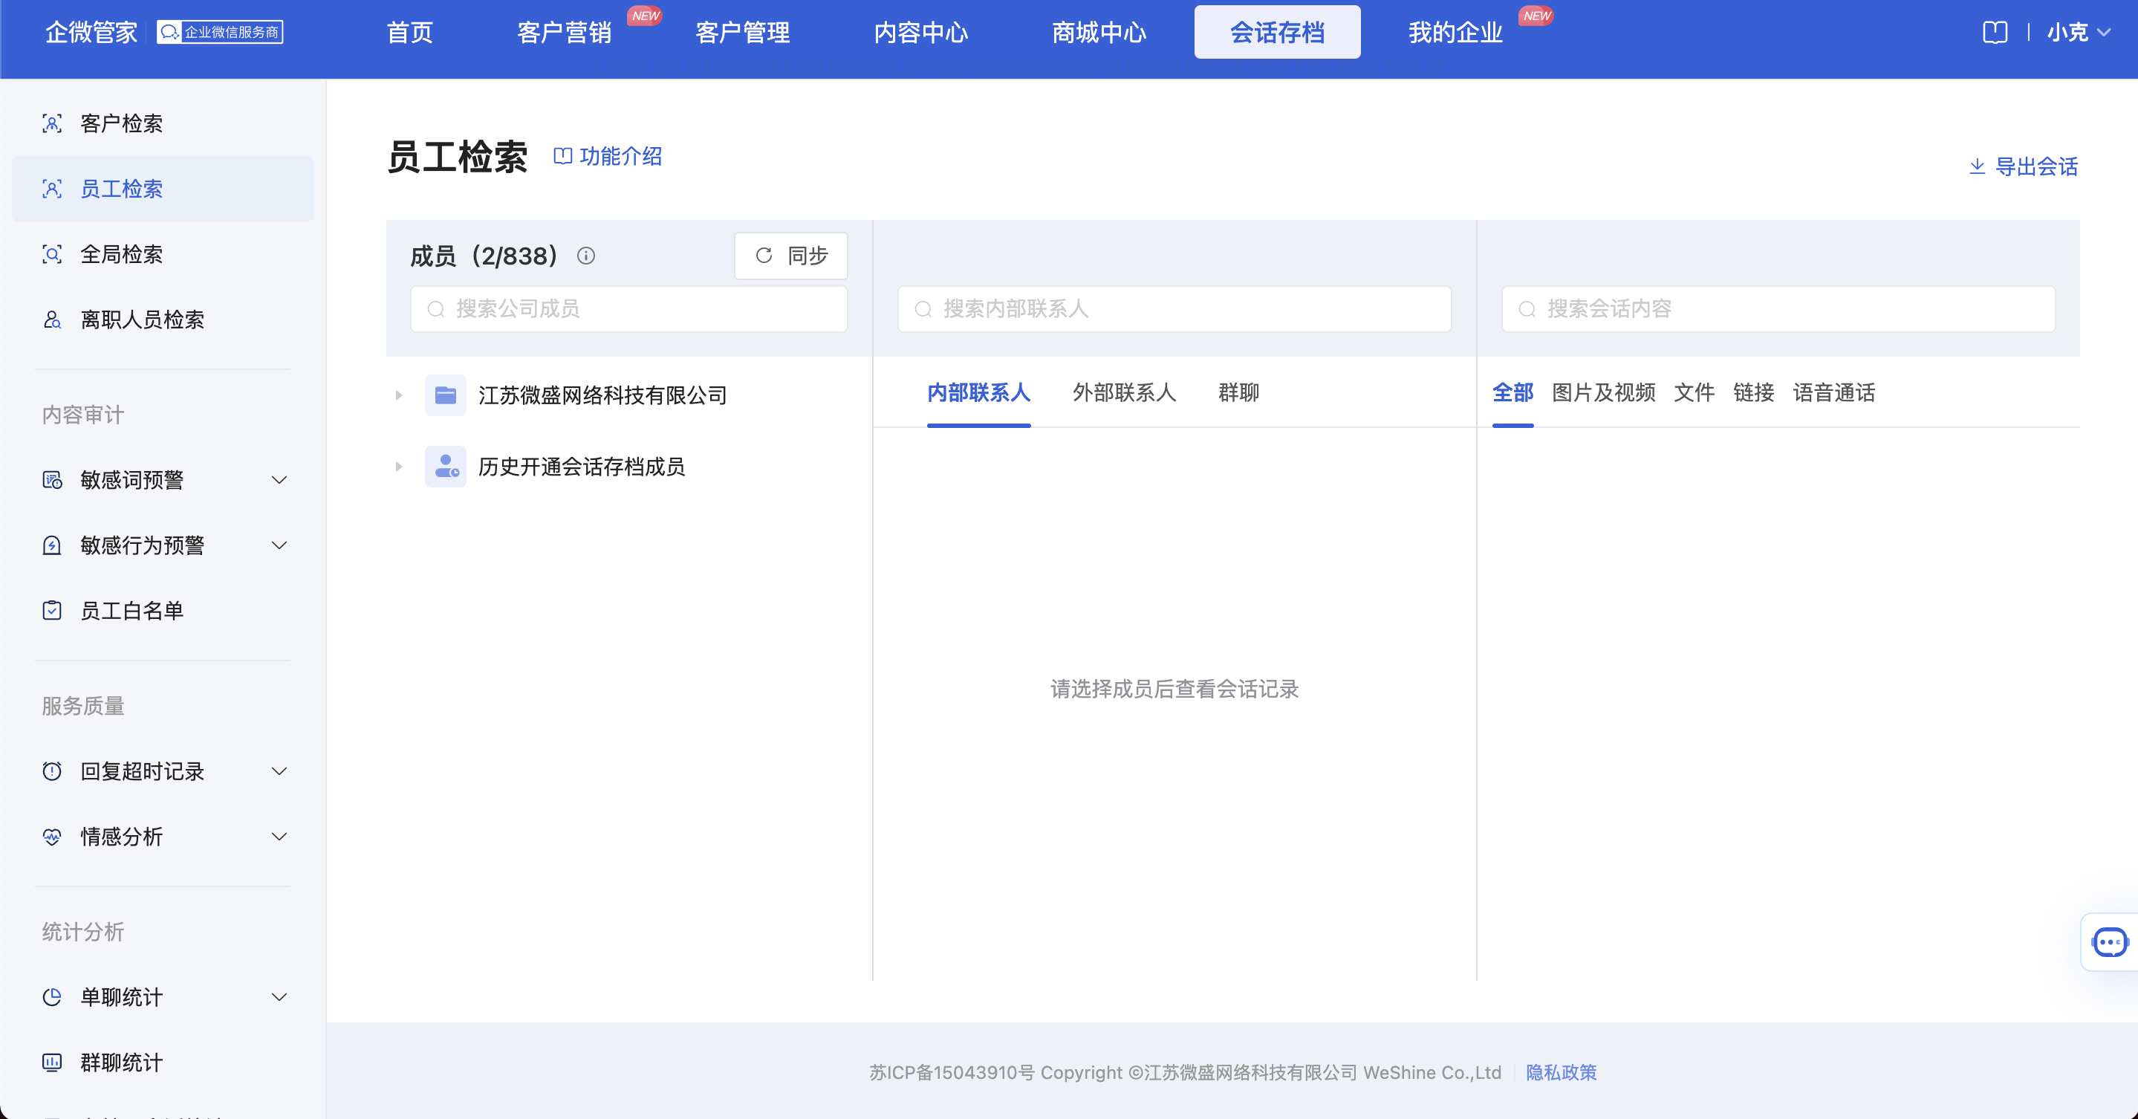This screenshot has width=2138, height=1119.
Task: Click the 企业微信服务商 badge logo
Action: [220, 33]
